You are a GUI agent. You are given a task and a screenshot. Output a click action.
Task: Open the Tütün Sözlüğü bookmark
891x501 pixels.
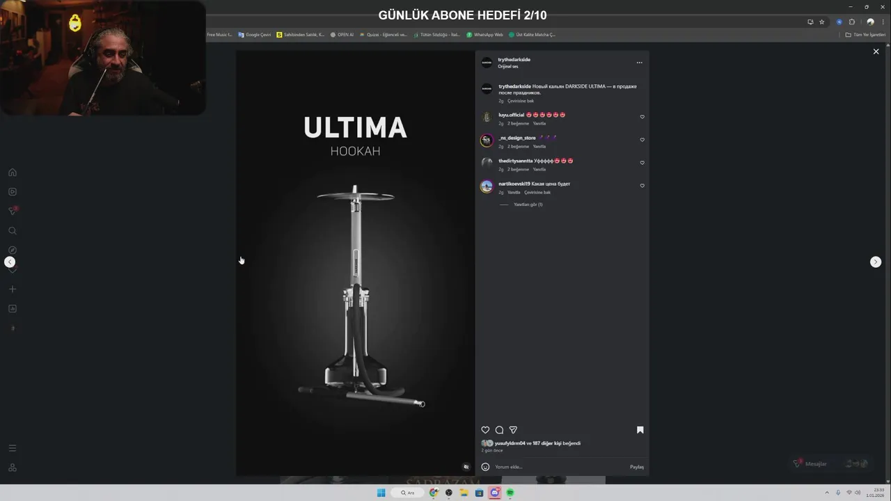(x=437, y=35)
